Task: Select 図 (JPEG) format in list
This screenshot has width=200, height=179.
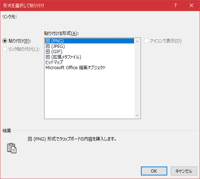Action: click(89, 46)
